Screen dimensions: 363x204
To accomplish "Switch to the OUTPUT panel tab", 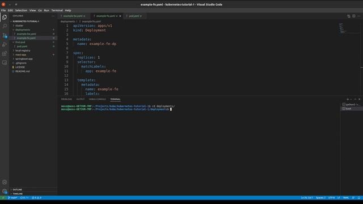I will click(x=81, y=99).
